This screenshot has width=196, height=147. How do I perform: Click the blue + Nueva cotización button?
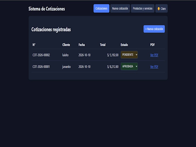coord(154,29)
